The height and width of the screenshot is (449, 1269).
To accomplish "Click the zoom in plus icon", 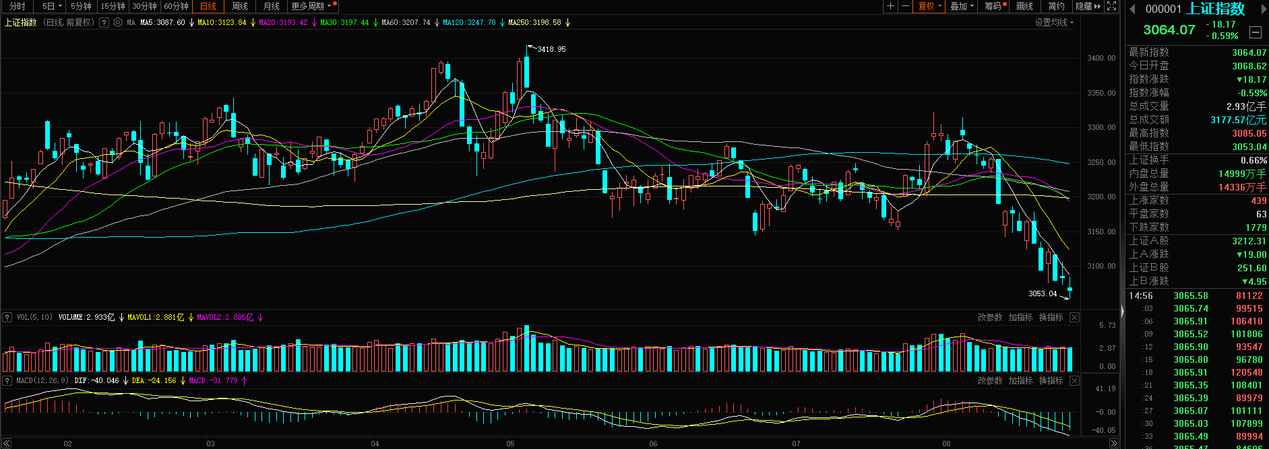I will [890, 6].
